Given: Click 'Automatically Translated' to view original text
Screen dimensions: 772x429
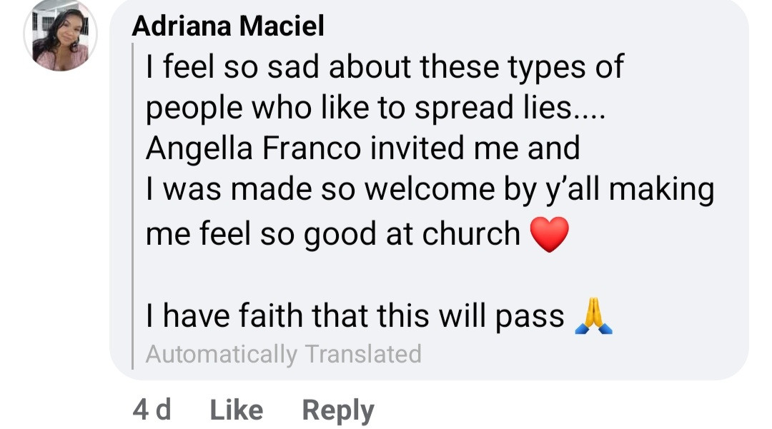Looking at the screenshot, I should [283, 352].
